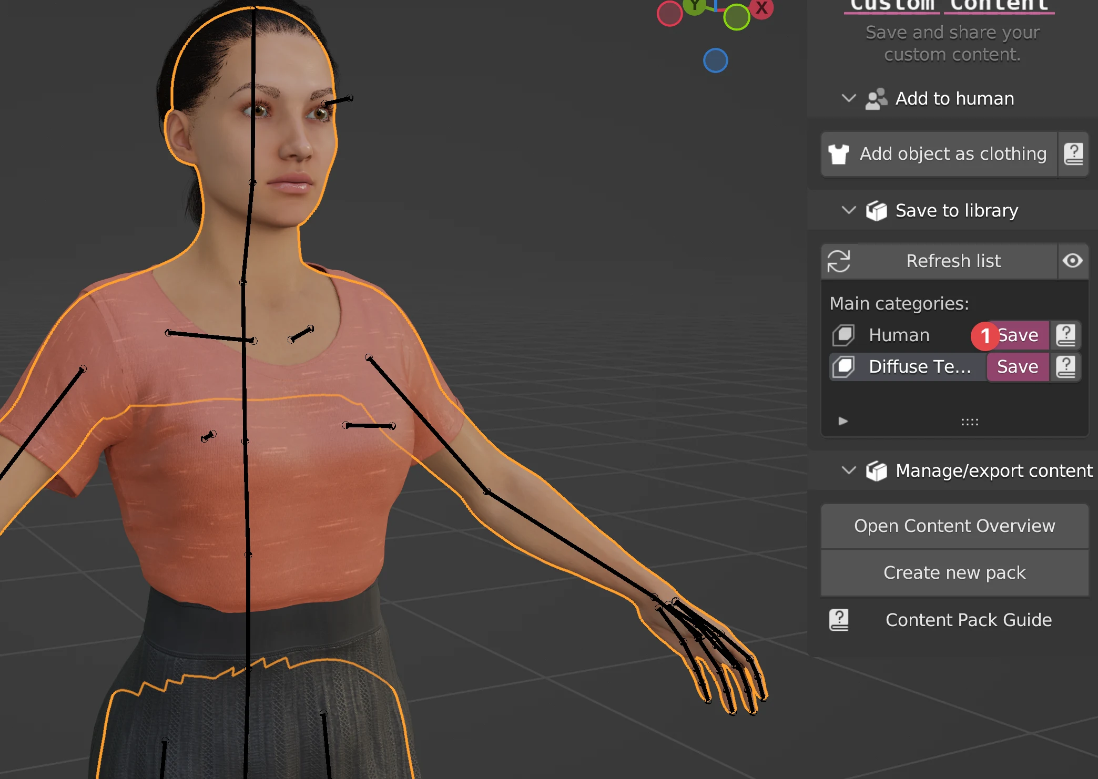Open help for Add object as clothing

(x=1073, y=154)
